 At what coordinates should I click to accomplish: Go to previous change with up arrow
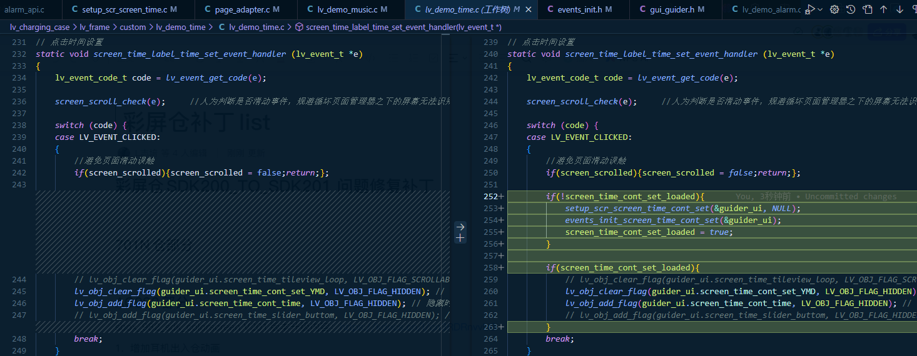click(x=883, y=9)
